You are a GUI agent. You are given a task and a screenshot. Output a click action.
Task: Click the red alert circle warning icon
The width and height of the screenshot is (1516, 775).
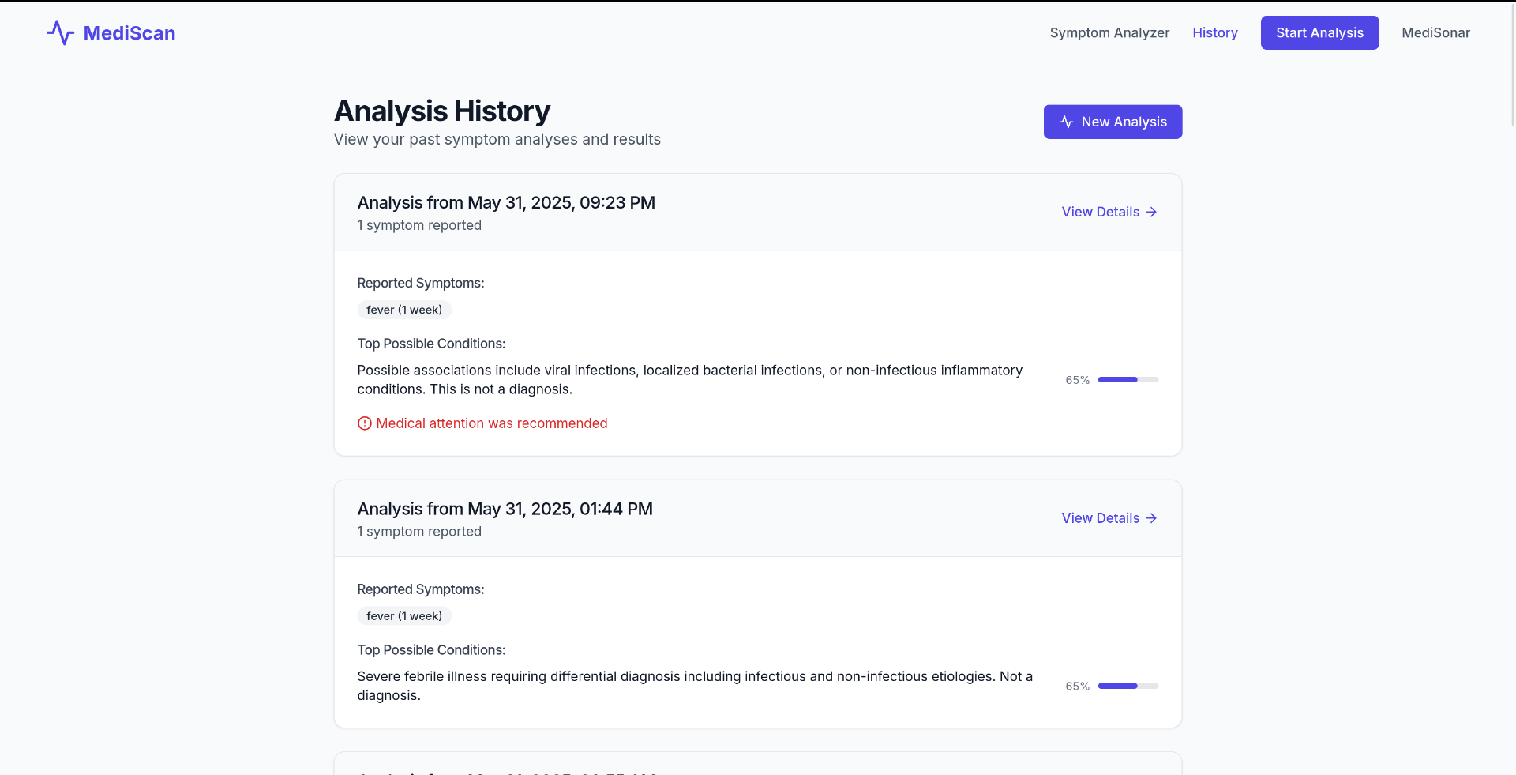365,423
